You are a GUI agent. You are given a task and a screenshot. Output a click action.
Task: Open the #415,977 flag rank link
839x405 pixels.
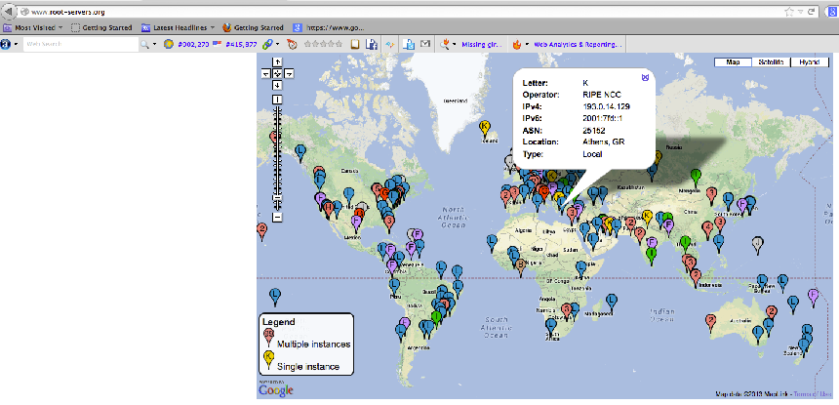235,45
